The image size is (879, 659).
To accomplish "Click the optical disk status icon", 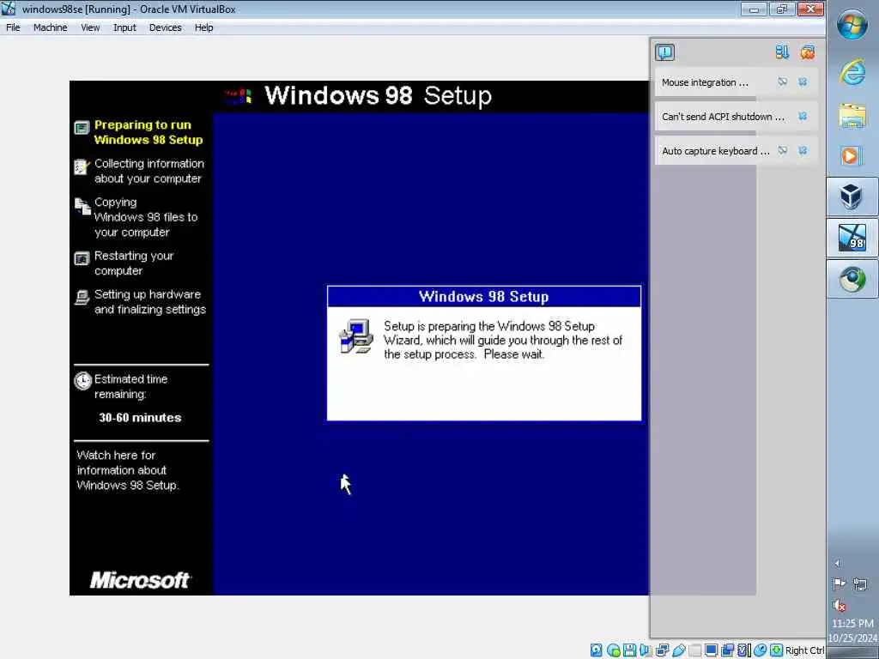I will (613, 650).
